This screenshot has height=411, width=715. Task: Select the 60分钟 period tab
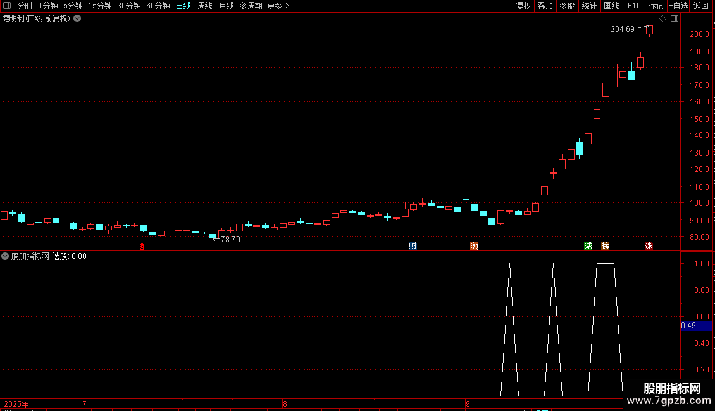(158, 6)
